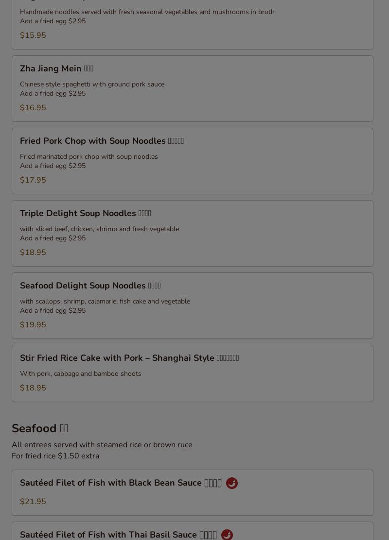Choose the Seafood Delight Soup Noodles title

click(x=90, y=286)
